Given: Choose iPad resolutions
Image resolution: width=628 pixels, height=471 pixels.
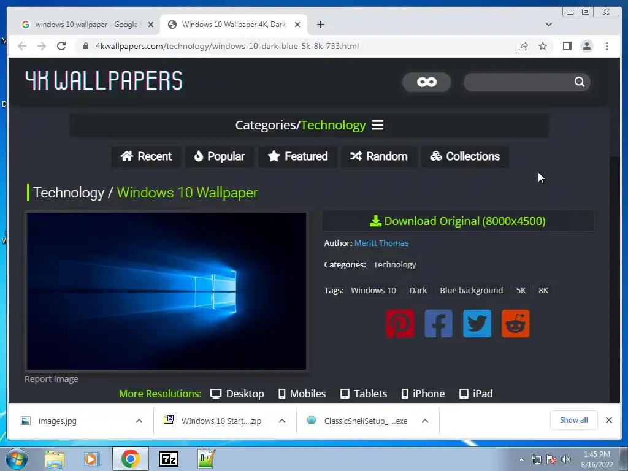Looking at the screenshot, I should click(476, 394).
